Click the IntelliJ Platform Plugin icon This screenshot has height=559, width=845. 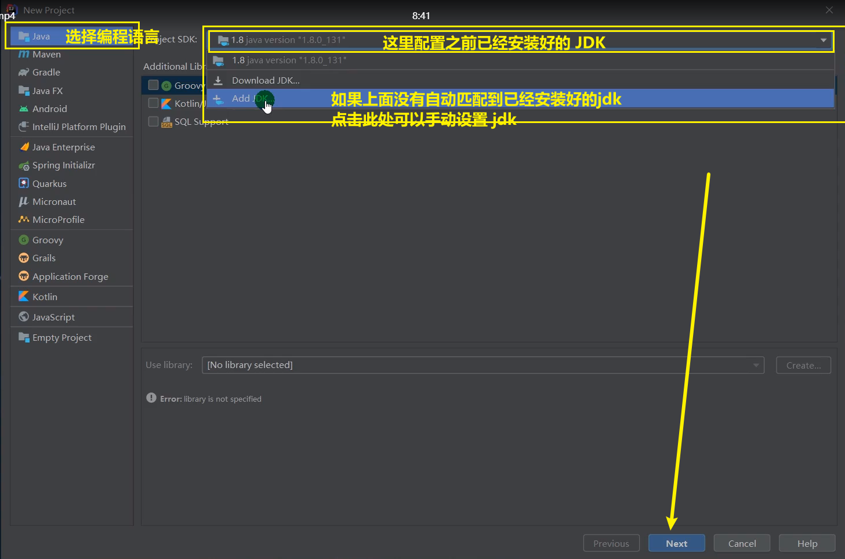pyautogui.click(x=24, y=127)
